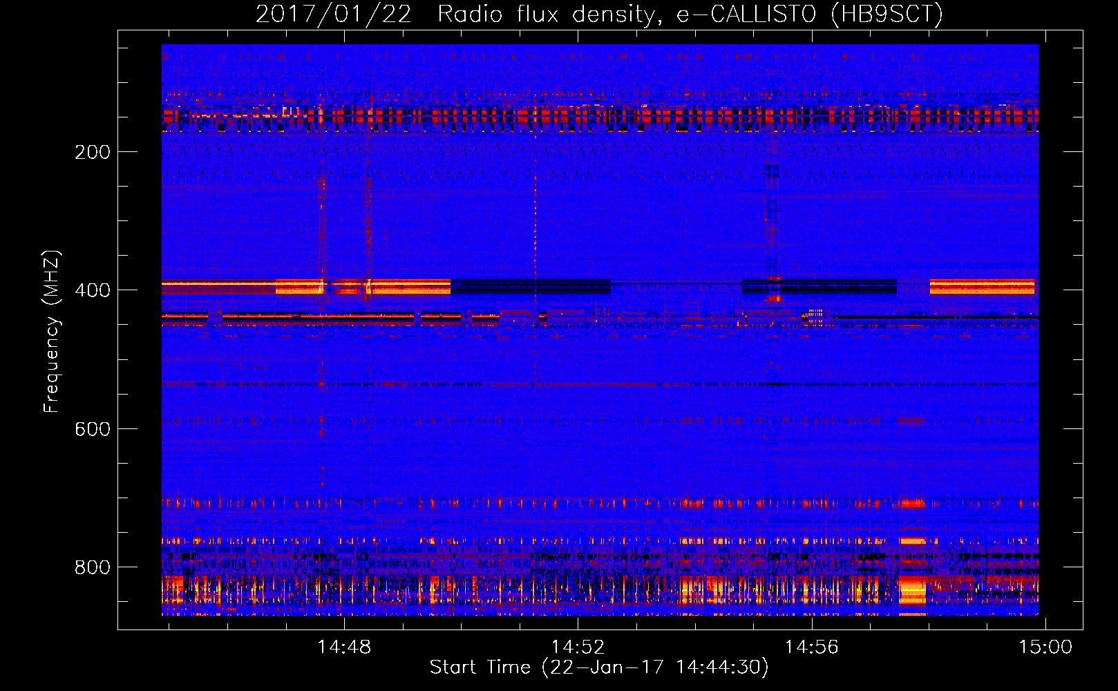
Task: Click the '14:56' time tick label
Action: pyautogui.click(x=811, y=647)
